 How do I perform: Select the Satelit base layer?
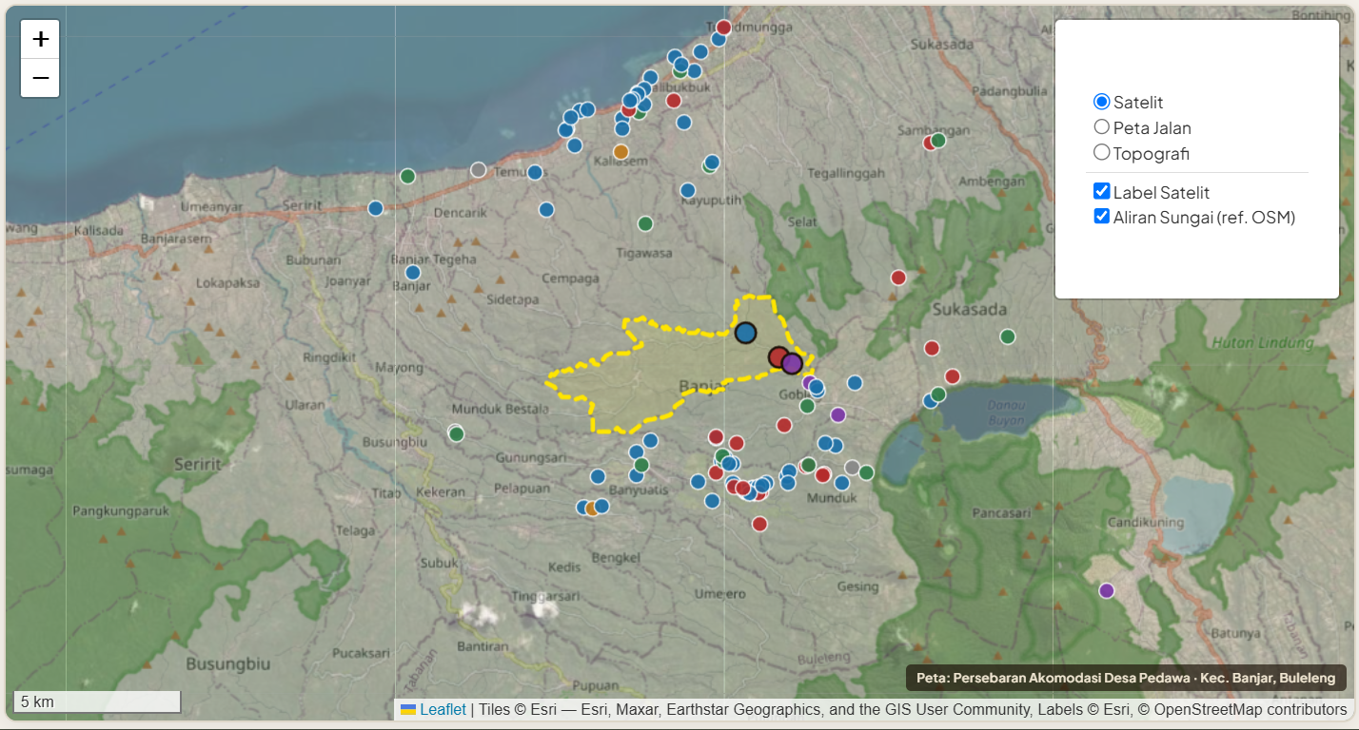pyautogui.click(x=1102, y=102)
